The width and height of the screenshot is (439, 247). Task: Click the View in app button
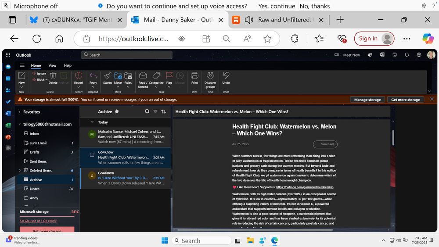pos(325,144)
